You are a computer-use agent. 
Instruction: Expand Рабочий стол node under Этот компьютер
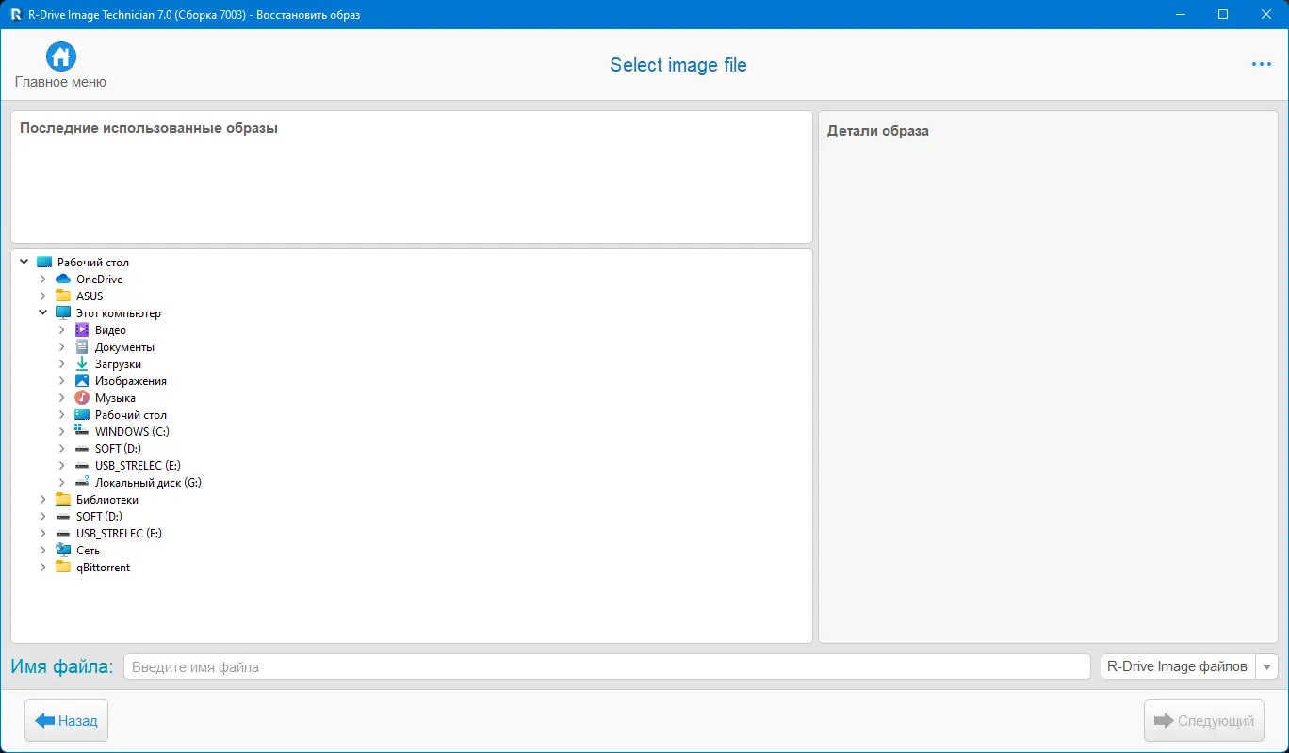(x=61, y=415)
